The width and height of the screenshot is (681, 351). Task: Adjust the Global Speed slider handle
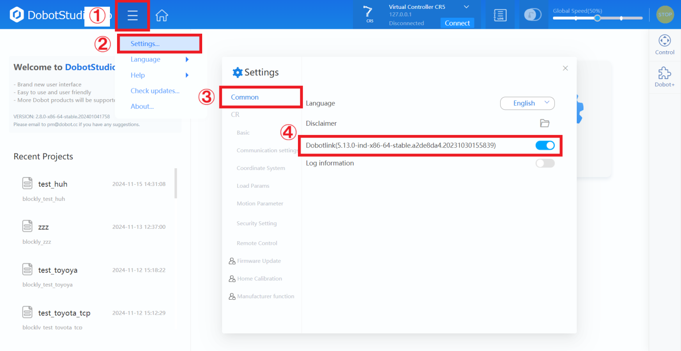[597, 18]
